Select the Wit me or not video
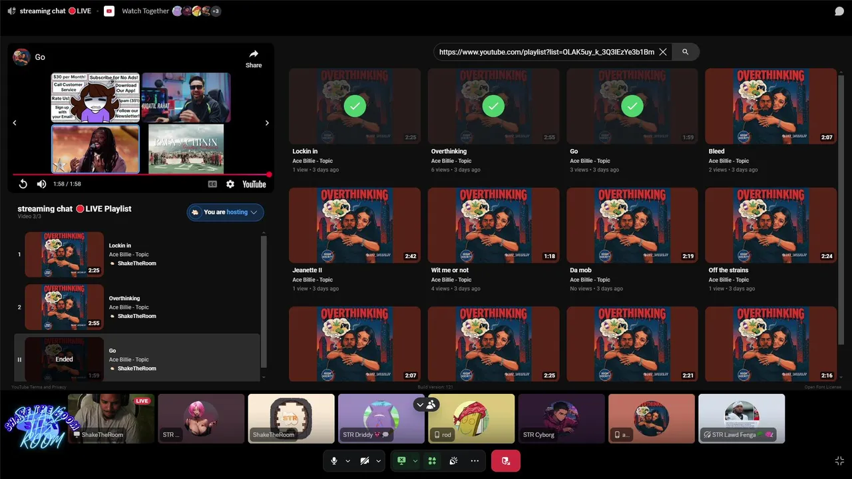Screen dimensions: 852x479 [x=493, y=225]
